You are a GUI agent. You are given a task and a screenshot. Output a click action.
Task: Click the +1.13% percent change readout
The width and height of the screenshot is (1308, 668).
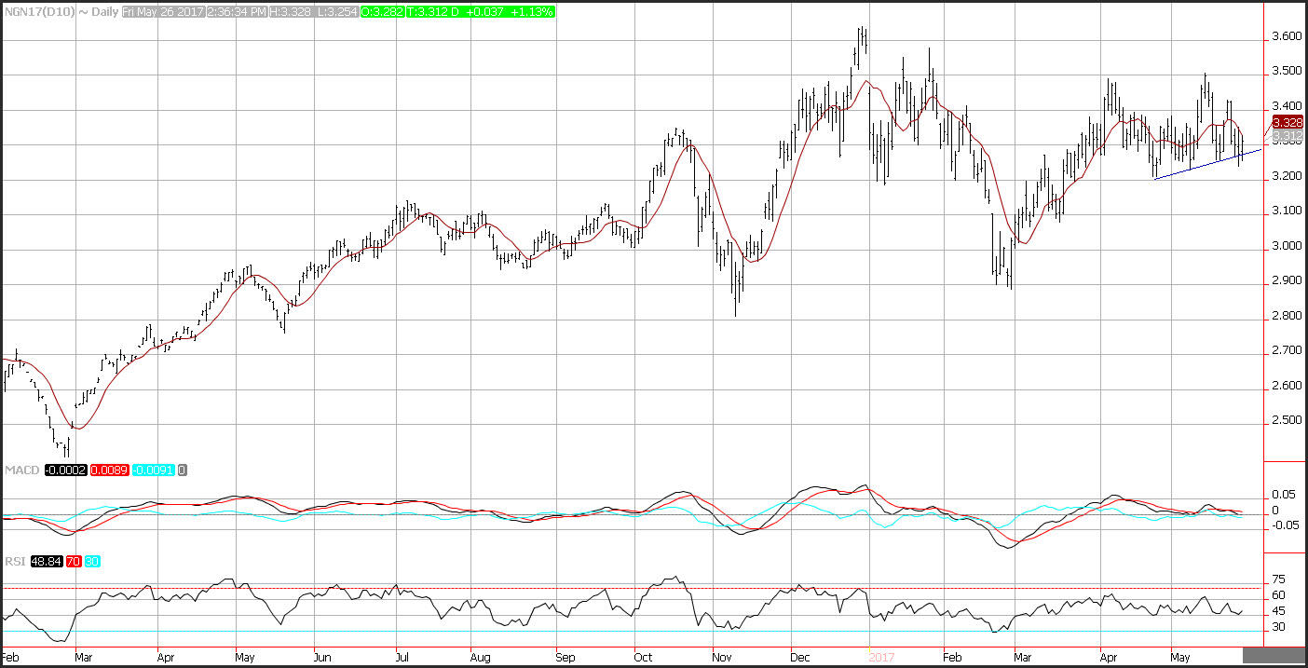pos(532,12)
